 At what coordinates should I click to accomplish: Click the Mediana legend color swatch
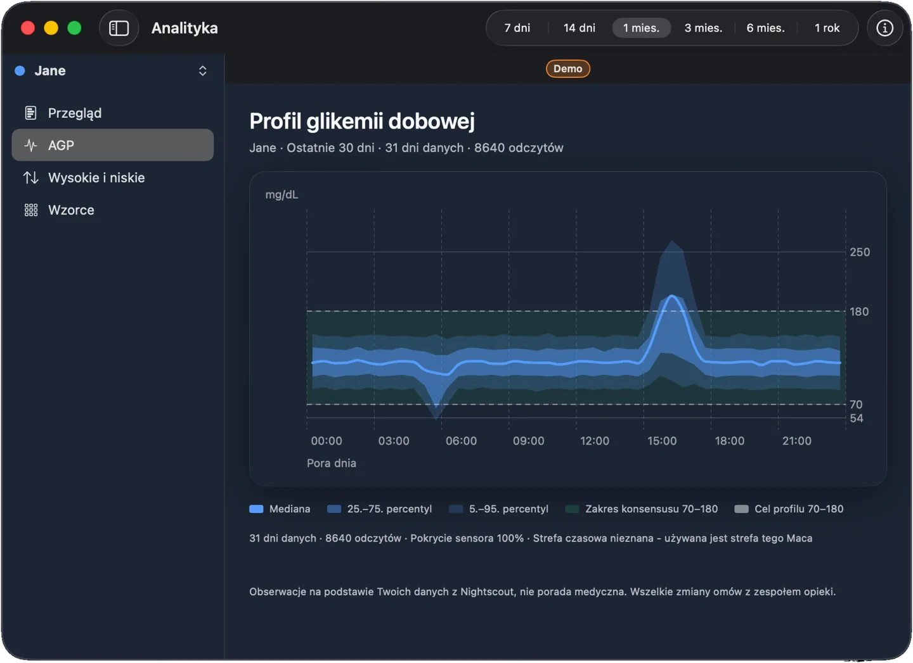pyautogui.click(x=256, y=509)
